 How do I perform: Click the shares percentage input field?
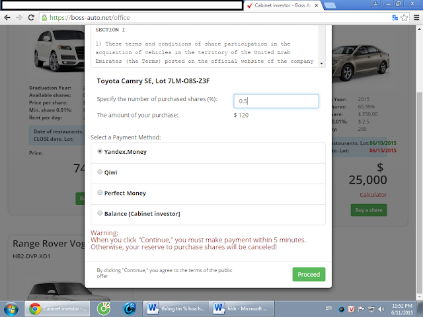point(276,101)
